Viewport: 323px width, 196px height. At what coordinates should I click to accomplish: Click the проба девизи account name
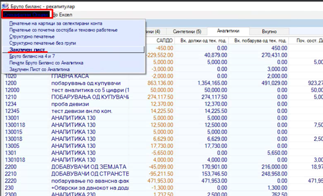(x=70, y=104)
